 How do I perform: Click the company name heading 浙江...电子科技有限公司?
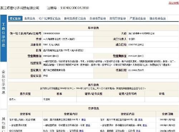click(20, 8)
